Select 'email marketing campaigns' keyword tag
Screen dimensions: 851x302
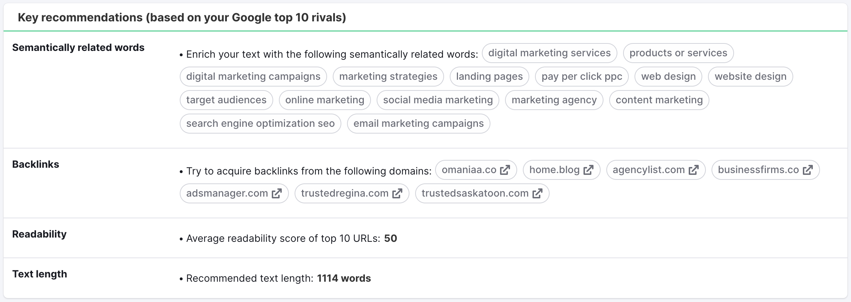418,124
